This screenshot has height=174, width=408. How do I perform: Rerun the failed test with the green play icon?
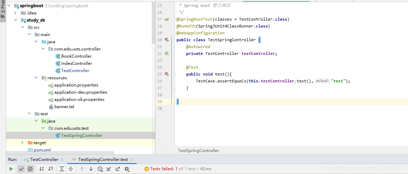point(11,169)
